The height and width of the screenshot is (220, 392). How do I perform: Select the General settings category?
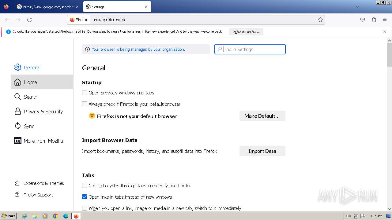click(42, 68)
